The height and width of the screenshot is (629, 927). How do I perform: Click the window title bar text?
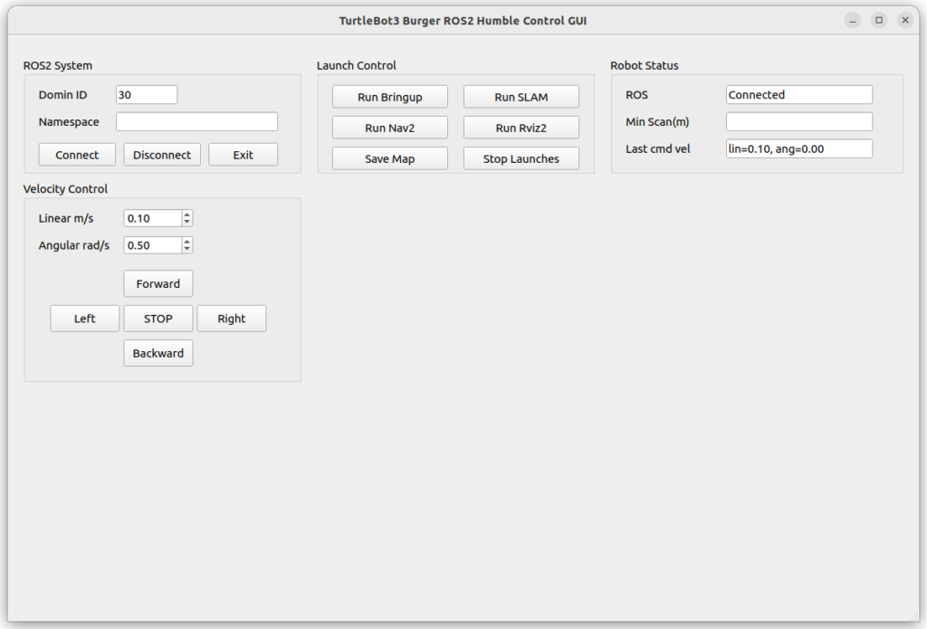(463, 21)
